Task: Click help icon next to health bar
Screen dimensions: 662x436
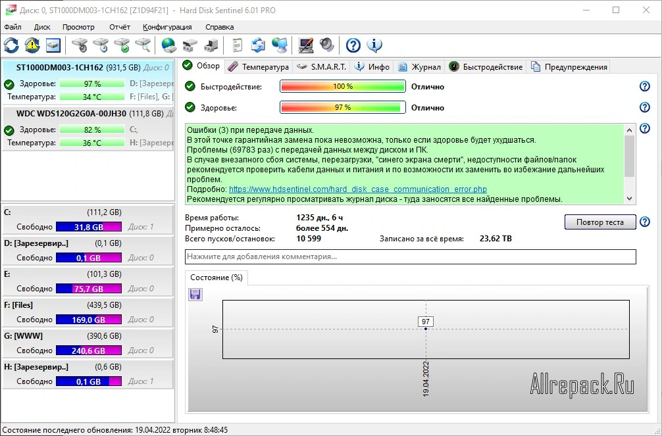Action: point(645,107)
